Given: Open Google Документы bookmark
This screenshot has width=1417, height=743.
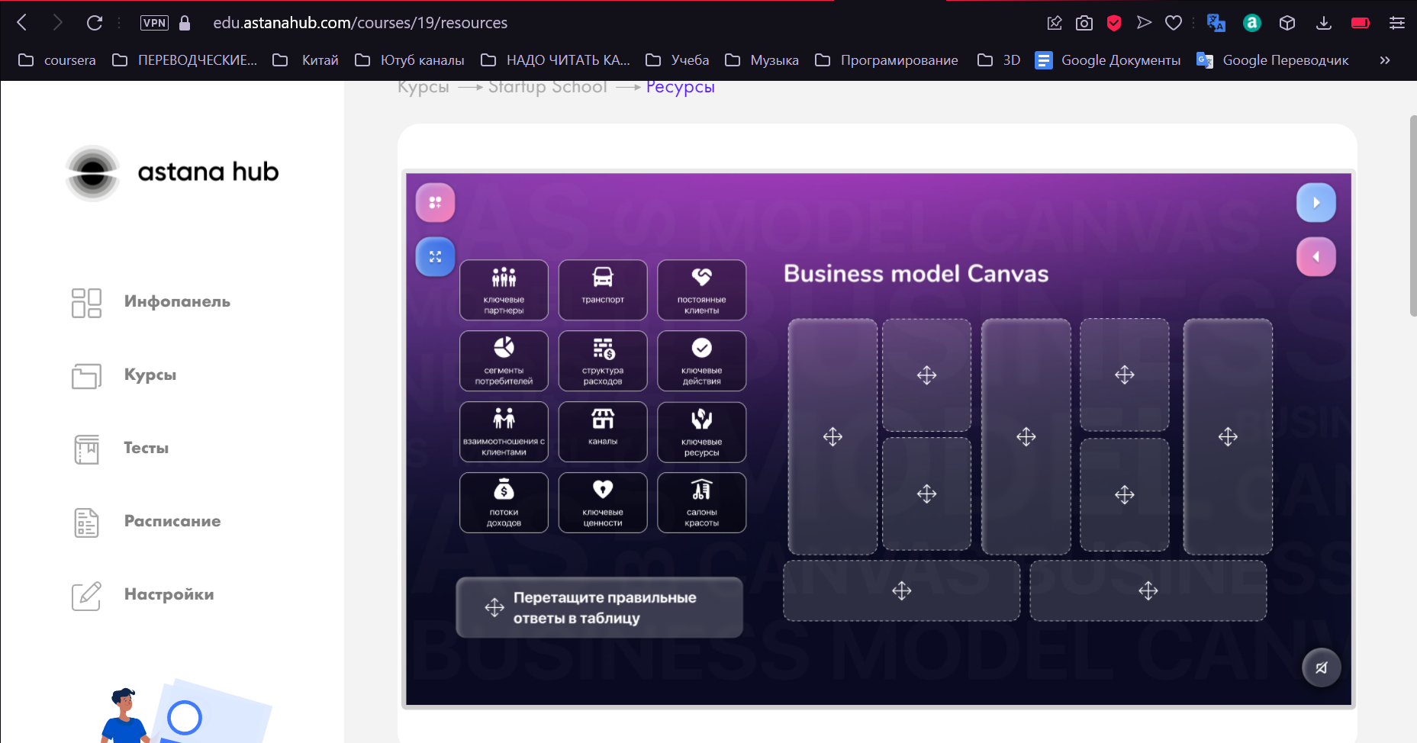Looking at the screenshot, I should (x=1107, y=60).
